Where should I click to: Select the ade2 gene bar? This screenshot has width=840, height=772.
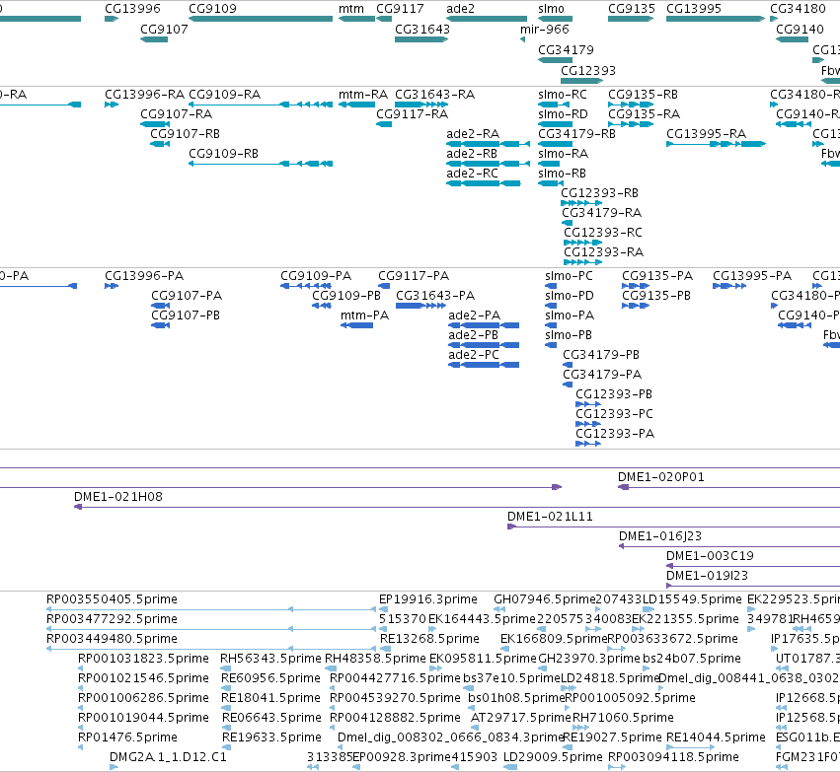[x=487, y=19]
